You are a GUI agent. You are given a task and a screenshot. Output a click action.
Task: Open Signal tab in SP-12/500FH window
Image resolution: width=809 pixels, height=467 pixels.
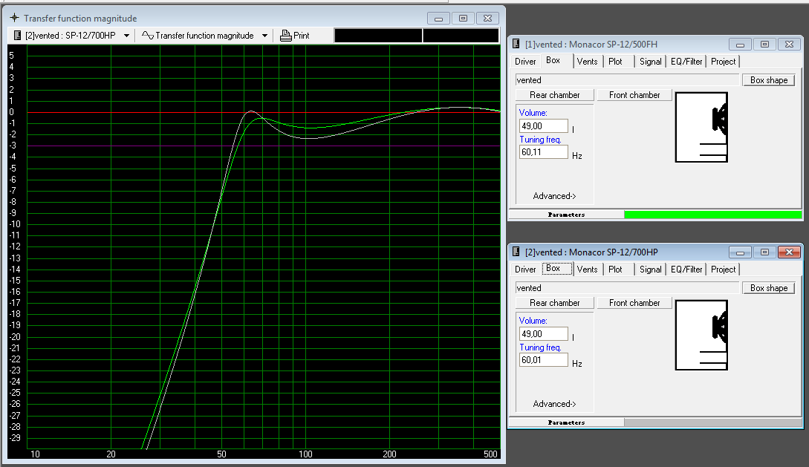tap(650, 62)
